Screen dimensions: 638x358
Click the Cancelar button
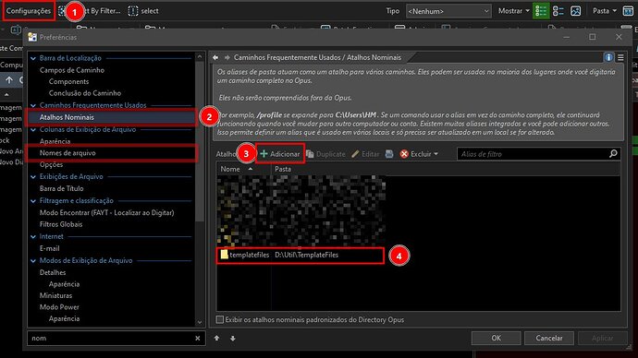[x=549, y=338]
